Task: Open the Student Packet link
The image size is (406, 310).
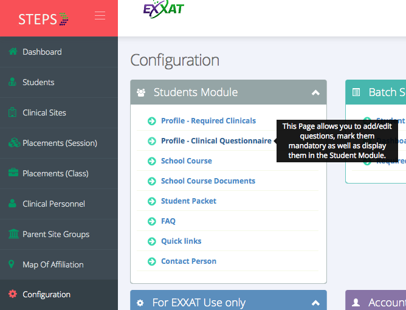Action: (x=188, y=201)
